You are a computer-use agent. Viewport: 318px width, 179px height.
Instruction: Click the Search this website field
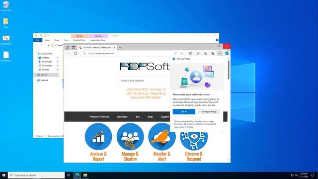point(144,81)
